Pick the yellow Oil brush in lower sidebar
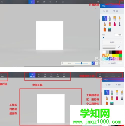The width and height of the screenshot is (125, 126). (117, 92)
